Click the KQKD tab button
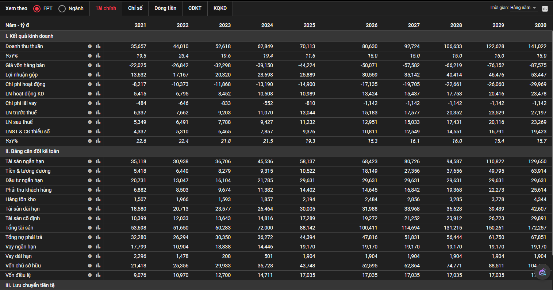Image resolution: width=553 pixels, height=290 pixels. pyautogui.click(x=220, y=8)
